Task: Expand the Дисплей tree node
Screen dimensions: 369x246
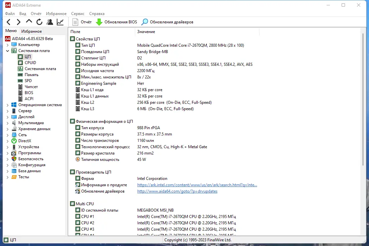Action: (8, 117)
